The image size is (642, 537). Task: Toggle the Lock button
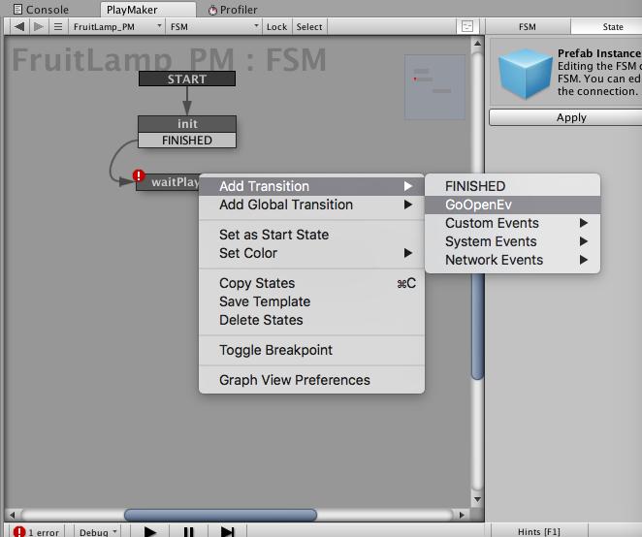276,26
